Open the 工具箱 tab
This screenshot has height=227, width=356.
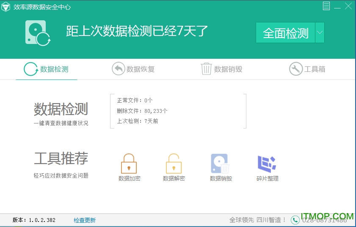(307, 69)
